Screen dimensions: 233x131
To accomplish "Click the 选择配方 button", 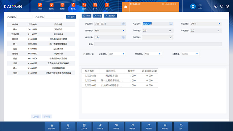I will 110,16.
